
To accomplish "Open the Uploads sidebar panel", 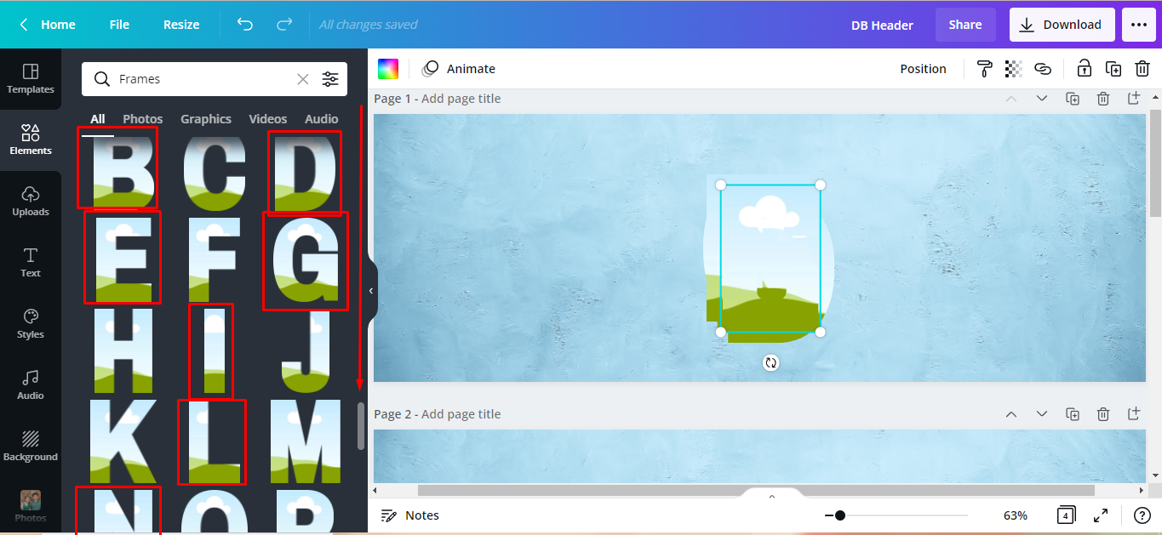I will pyautogui.click(x=31, y=202).
